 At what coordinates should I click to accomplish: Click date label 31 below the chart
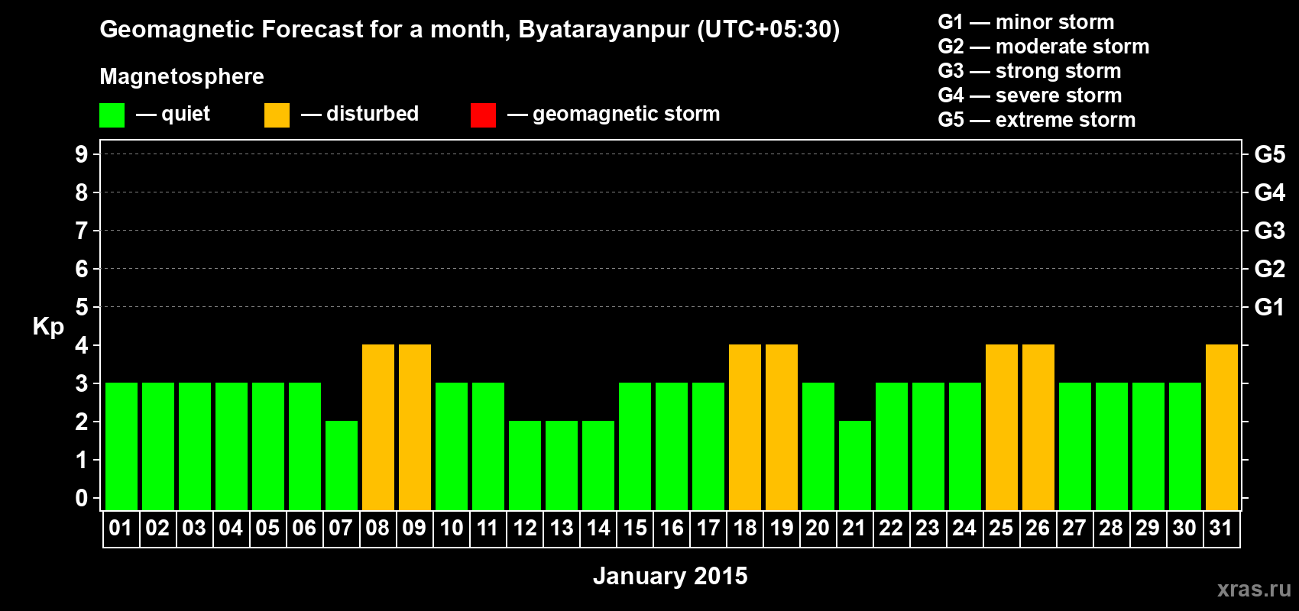coord(1221,528)
